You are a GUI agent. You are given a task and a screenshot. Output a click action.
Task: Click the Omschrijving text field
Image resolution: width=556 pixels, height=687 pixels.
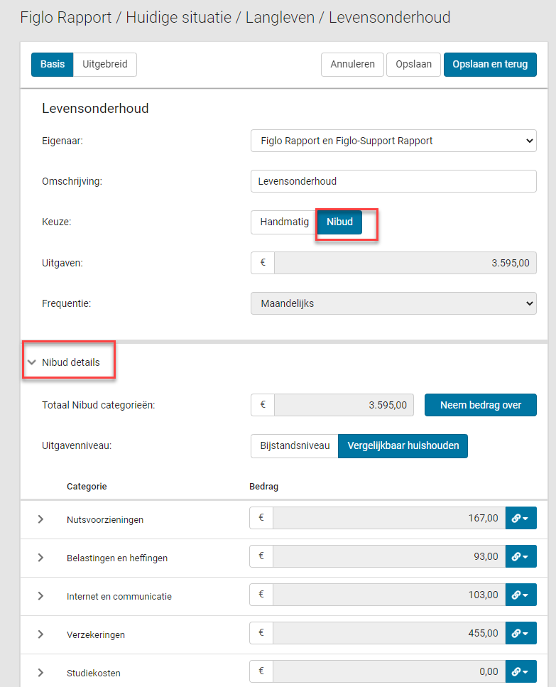pyautogui.click(x=393, y=181)
